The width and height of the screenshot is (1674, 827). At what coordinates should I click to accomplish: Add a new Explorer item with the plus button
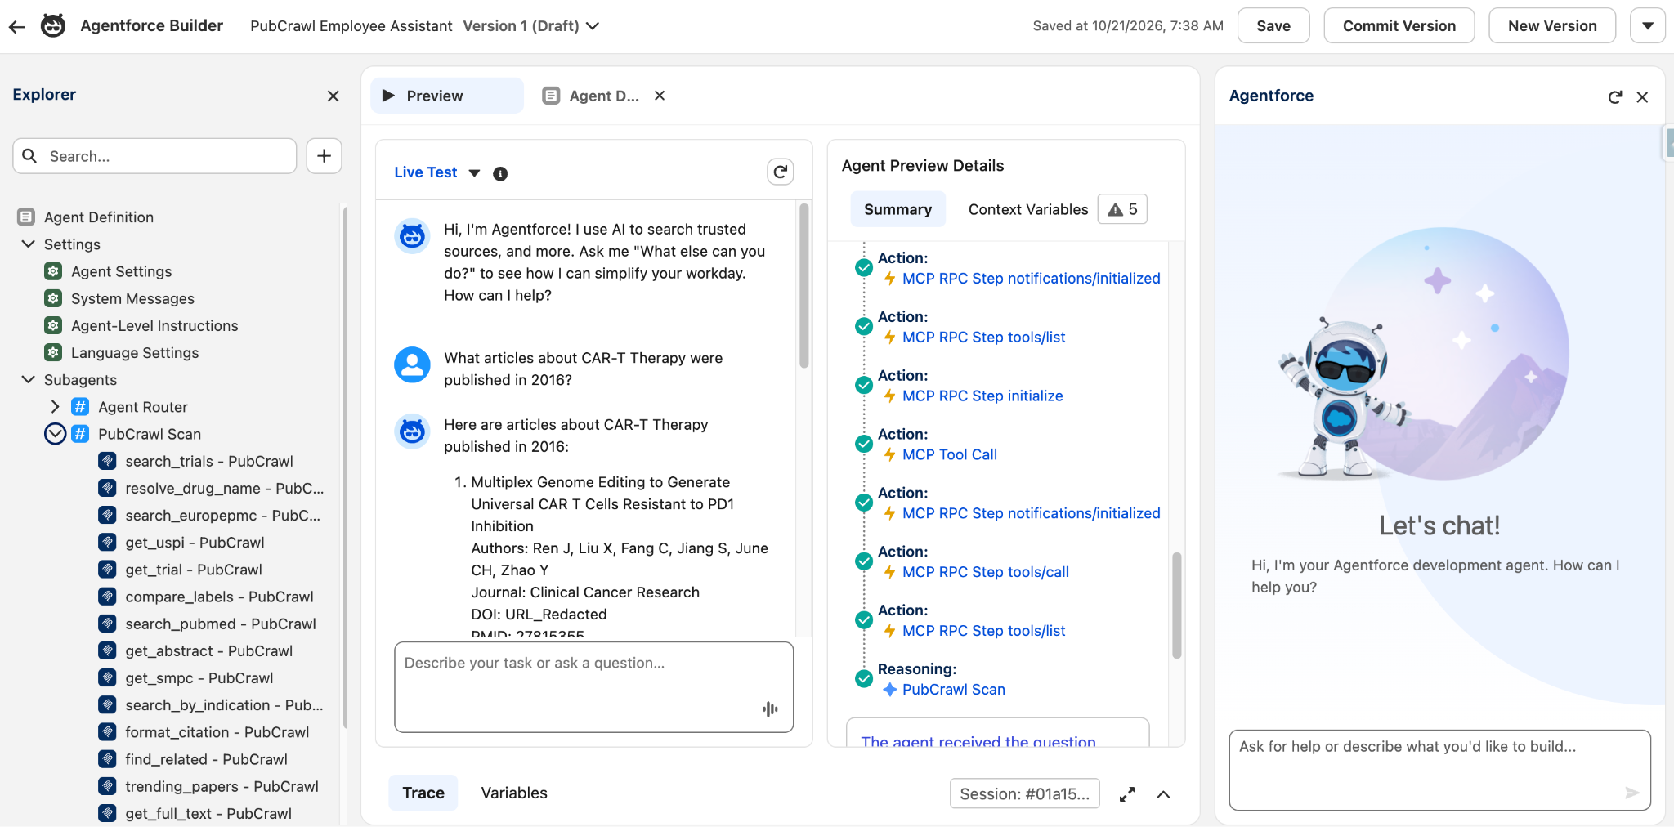pos(325,156)
